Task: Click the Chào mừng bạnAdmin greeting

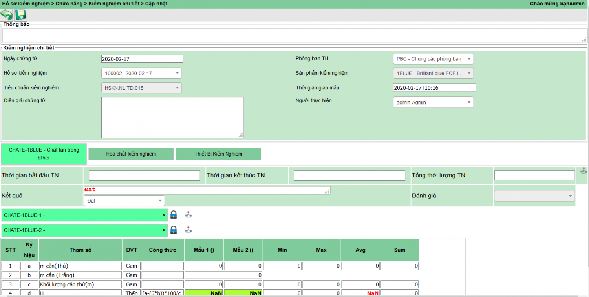Action: (x=558, y=4)
